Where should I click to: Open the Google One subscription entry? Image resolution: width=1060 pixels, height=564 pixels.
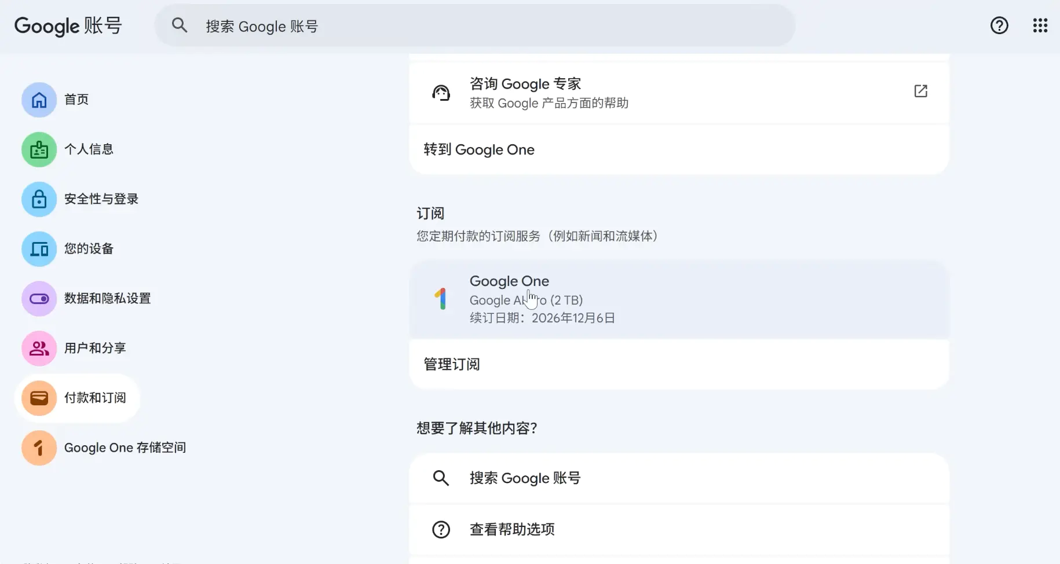(x=678, y=299)
